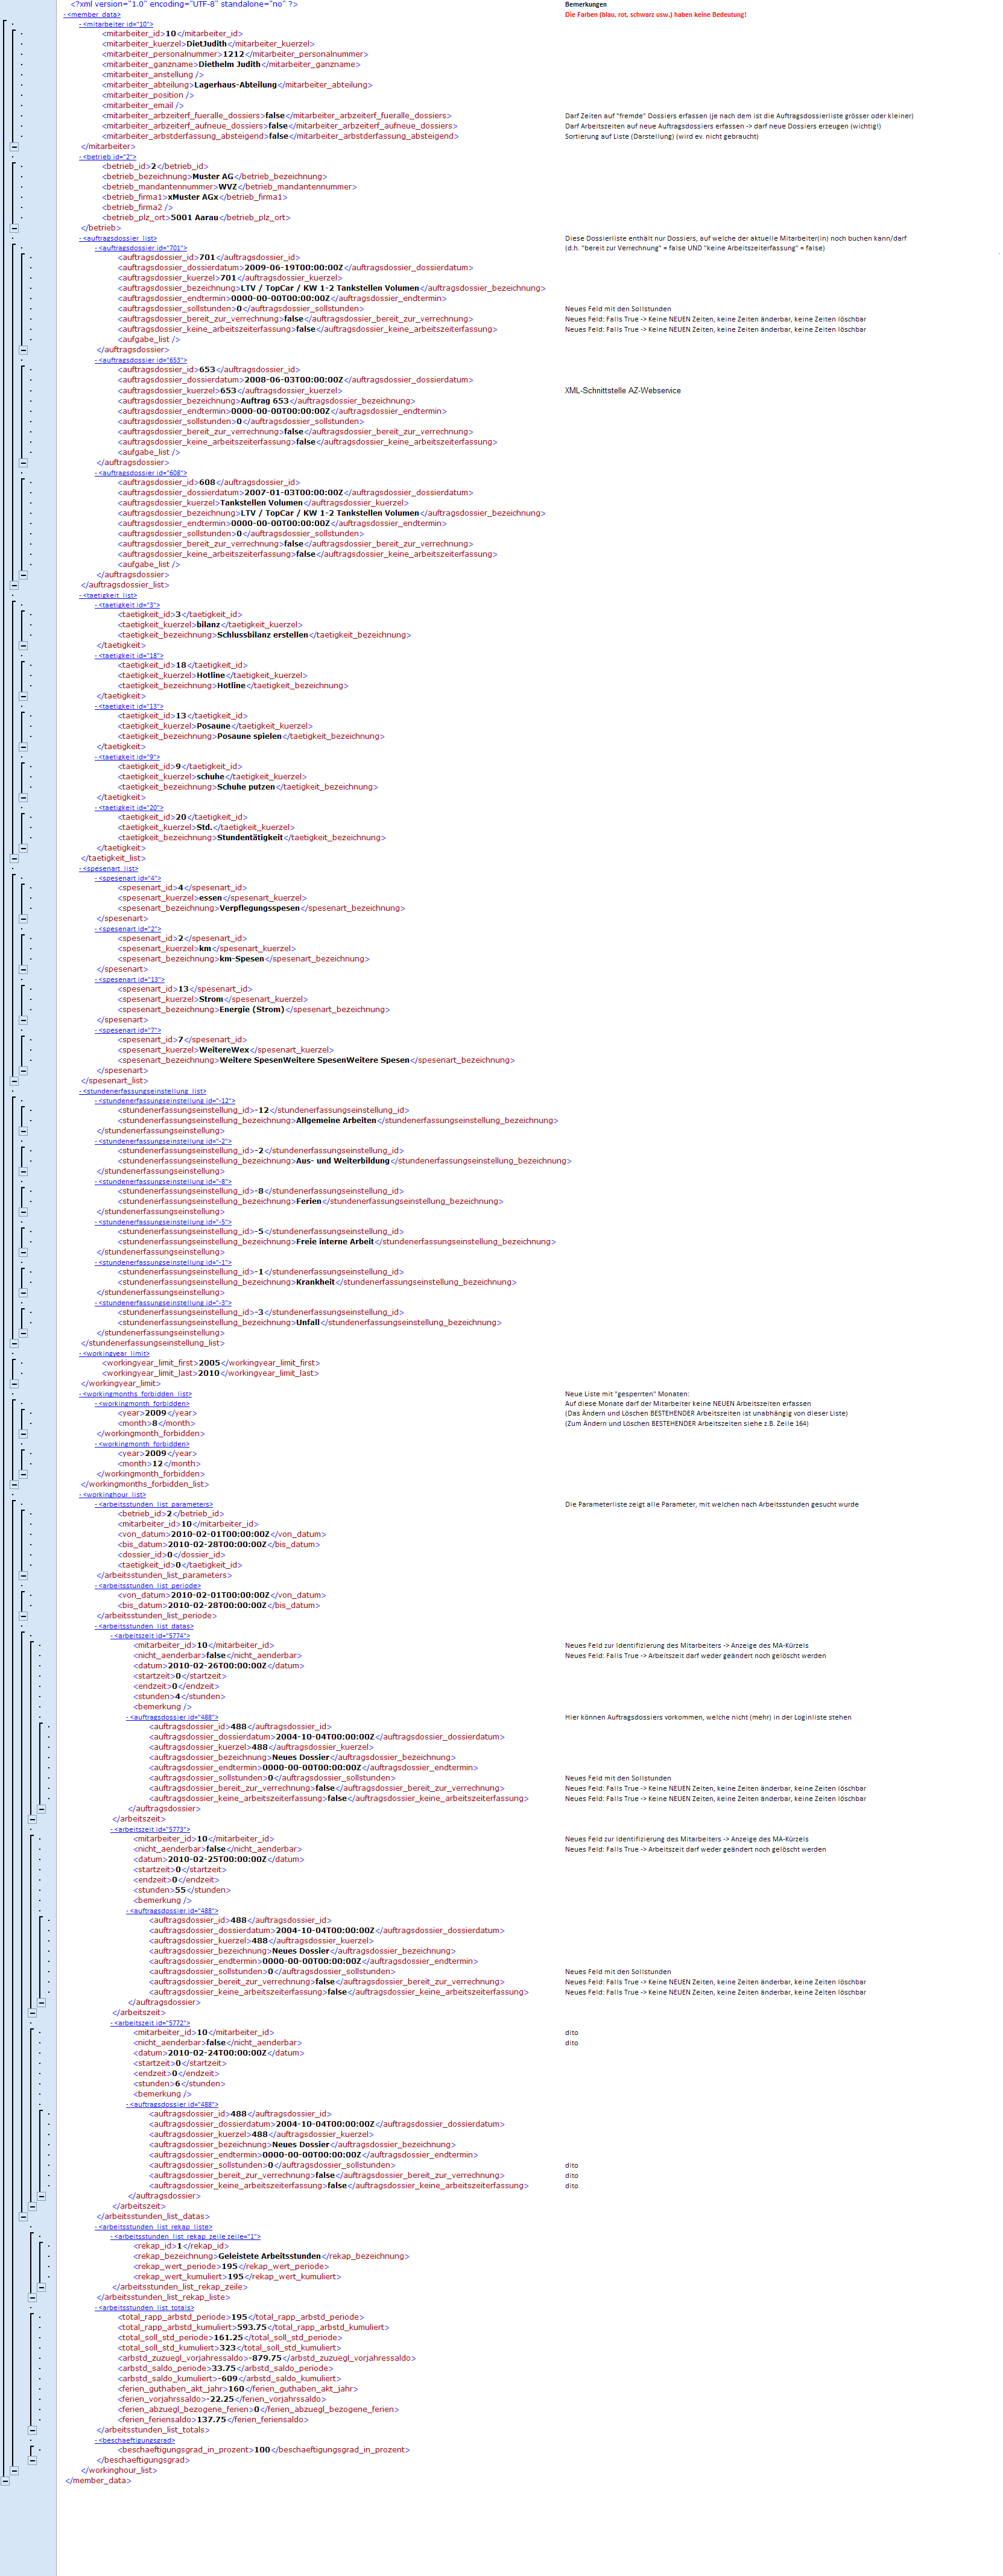Click the "XML-Schnittstelle AZ-Webservice" note text
1003x2576 pixels.
(622, 391)
